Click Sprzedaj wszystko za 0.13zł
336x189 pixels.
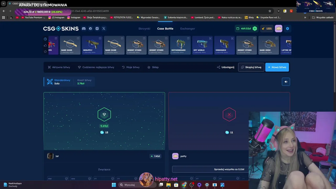(229, 169)
